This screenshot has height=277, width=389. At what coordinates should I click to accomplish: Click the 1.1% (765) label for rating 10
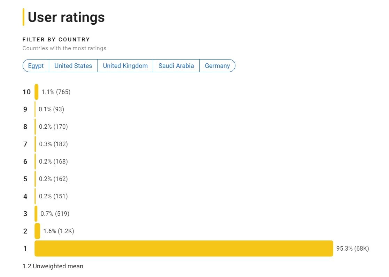click(56, 92)
